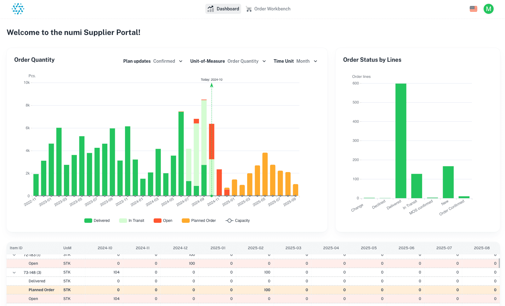The width and height of the screenshot is (505, 306).
Task: Click the Today 2024-10 marker arrow
Action: click(212, 85)
